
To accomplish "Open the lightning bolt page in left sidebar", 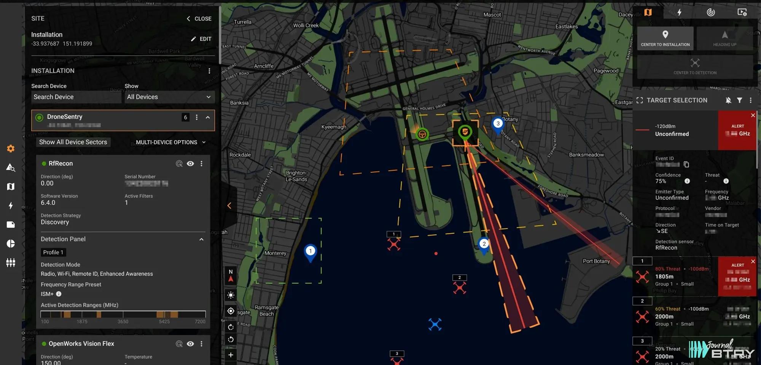I will tap(11, 205).
